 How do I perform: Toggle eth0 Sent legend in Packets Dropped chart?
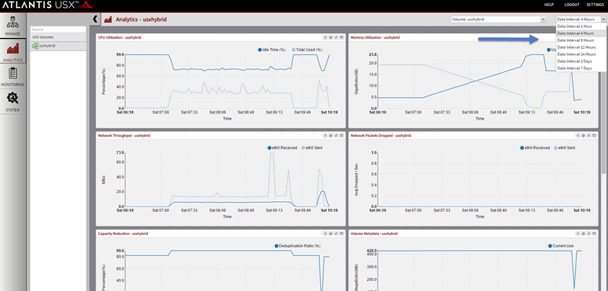point(564,148)
